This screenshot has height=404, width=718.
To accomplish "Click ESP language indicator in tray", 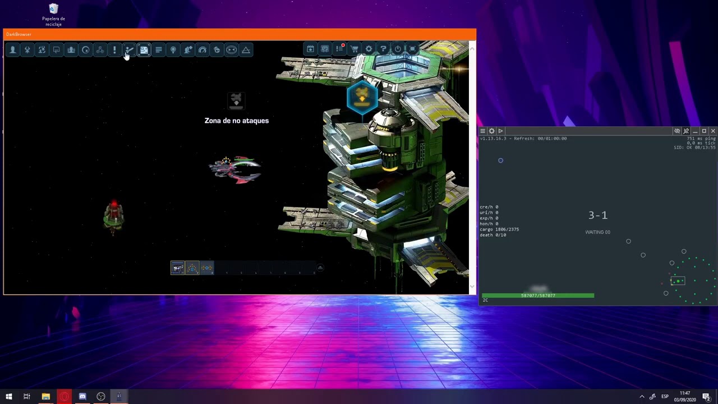I will click(x=665, y=397).
